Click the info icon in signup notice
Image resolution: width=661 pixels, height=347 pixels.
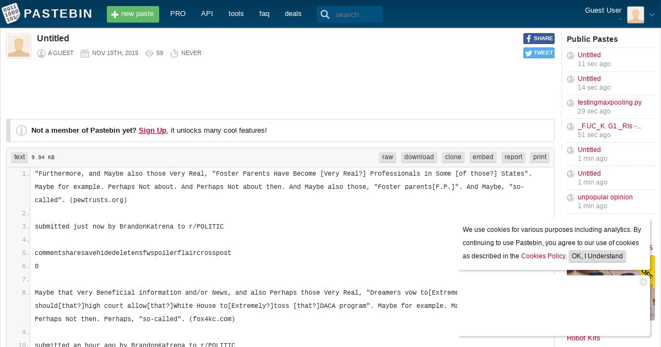(21, 131)
